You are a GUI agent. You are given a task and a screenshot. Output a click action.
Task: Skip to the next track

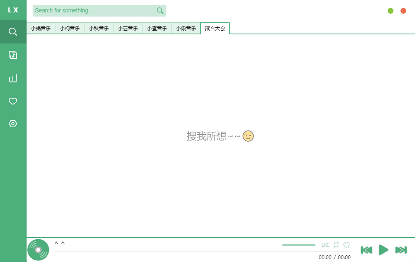[401, 250]
